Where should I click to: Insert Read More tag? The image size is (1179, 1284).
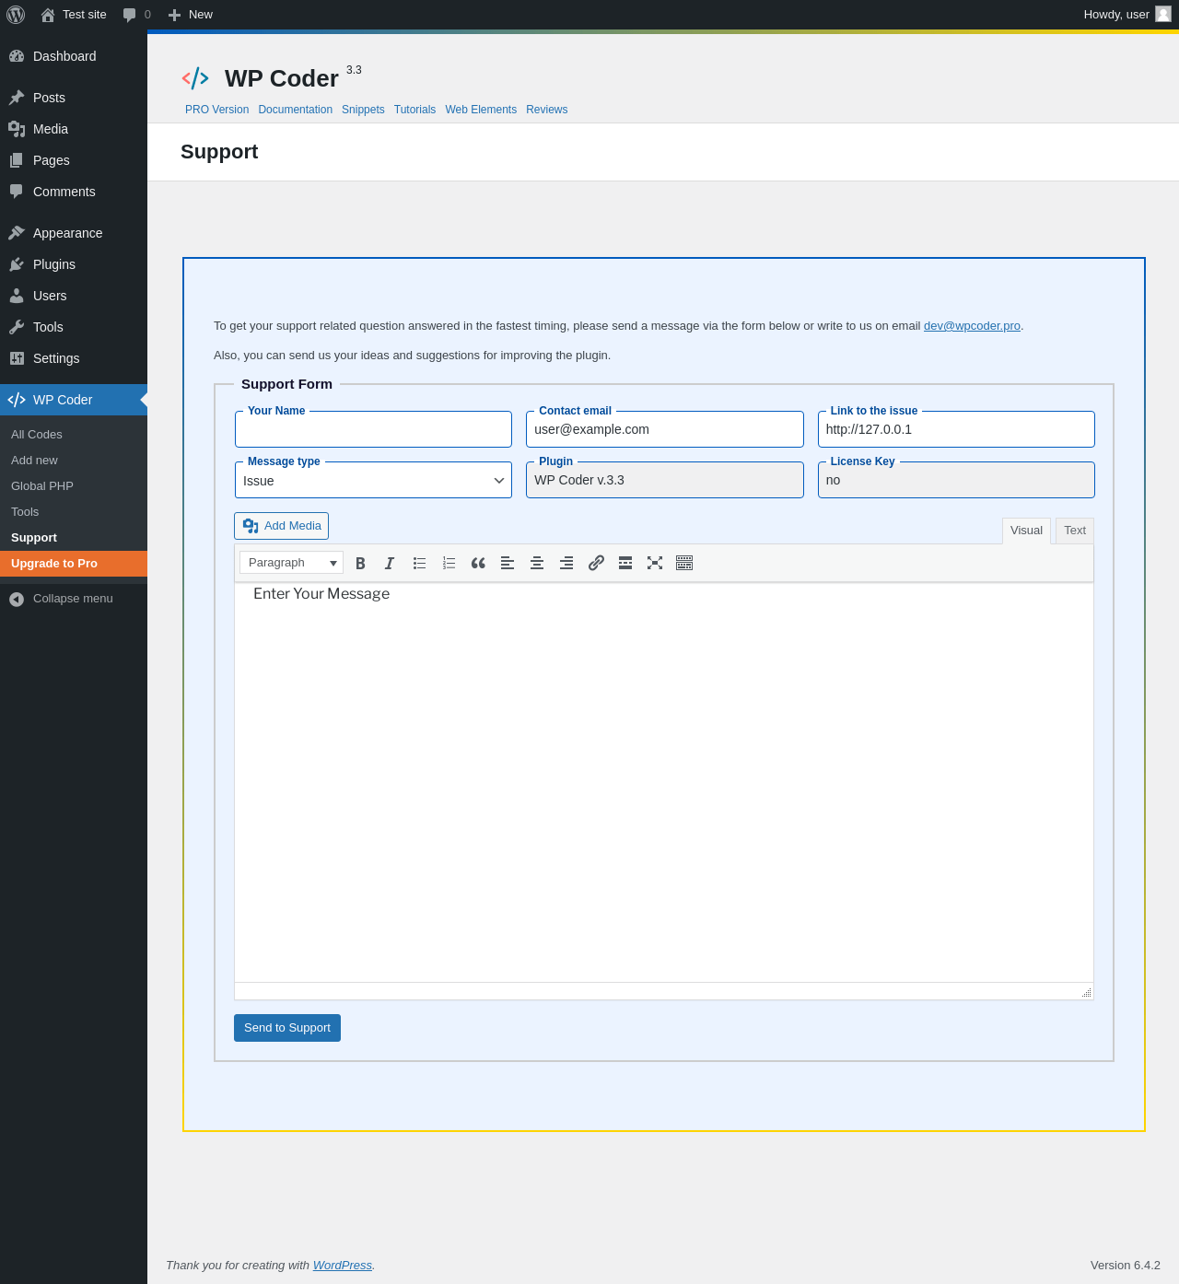625,563
